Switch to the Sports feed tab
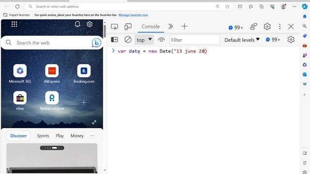The image size is (310, 174). (43, 136)
